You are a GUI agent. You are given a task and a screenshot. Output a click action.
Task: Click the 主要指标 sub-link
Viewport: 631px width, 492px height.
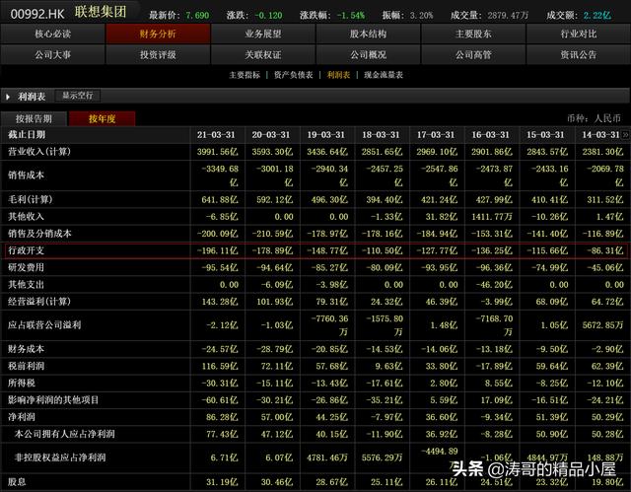(x=245, y=75)
